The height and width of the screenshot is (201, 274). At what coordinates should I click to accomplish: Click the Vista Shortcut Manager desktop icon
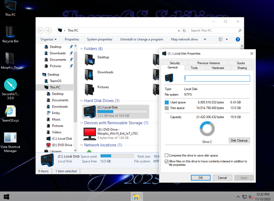(x=11, y=138)
